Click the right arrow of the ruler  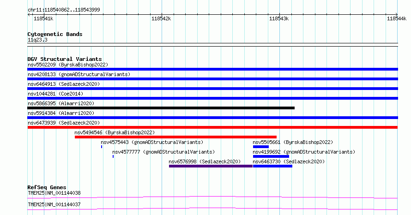pos(396,14)
